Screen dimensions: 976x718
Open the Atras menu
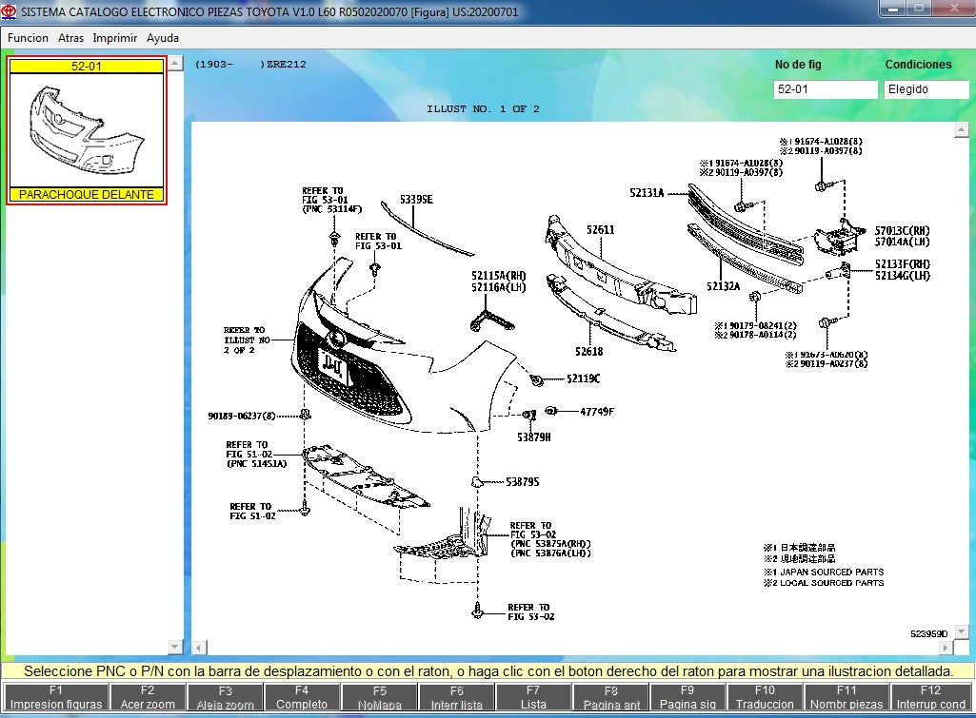coord(70,38)
